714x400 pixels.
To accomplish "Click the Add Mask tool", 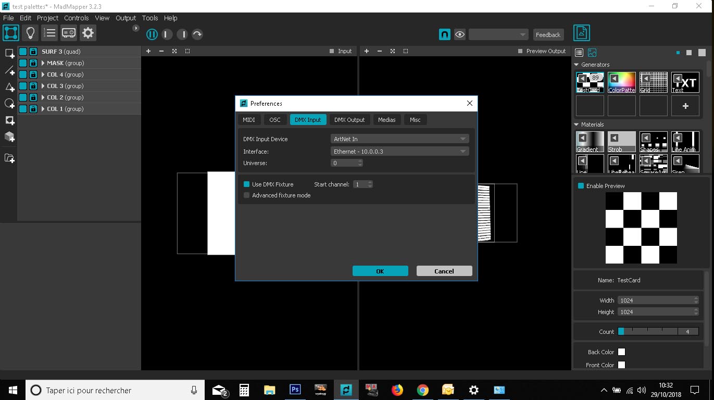I will 9,120.
